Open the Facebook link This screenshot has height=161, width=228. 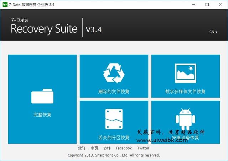tap(124, 148)
